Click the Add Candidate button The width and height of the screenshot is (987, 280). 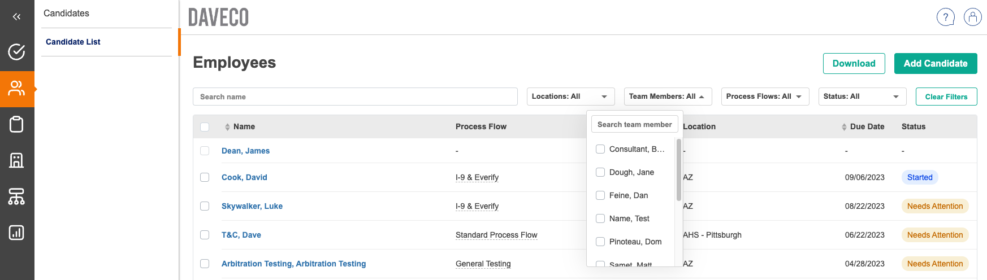(x=935, y=63)
